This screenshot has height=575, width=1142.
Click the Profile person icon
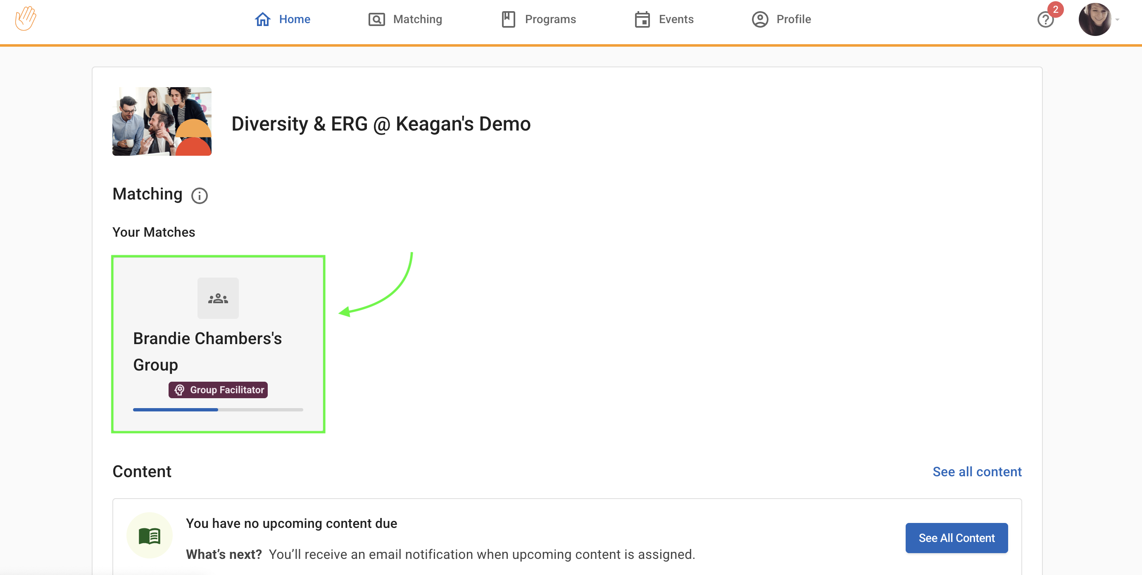759,19
